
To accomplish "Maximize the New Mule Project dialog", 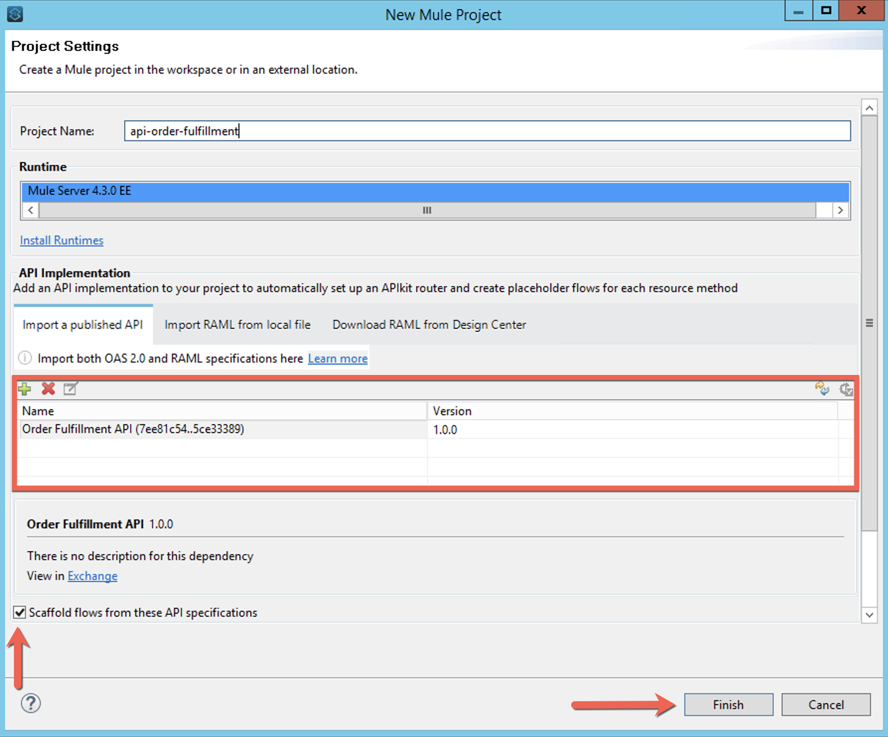I will 826,11.
